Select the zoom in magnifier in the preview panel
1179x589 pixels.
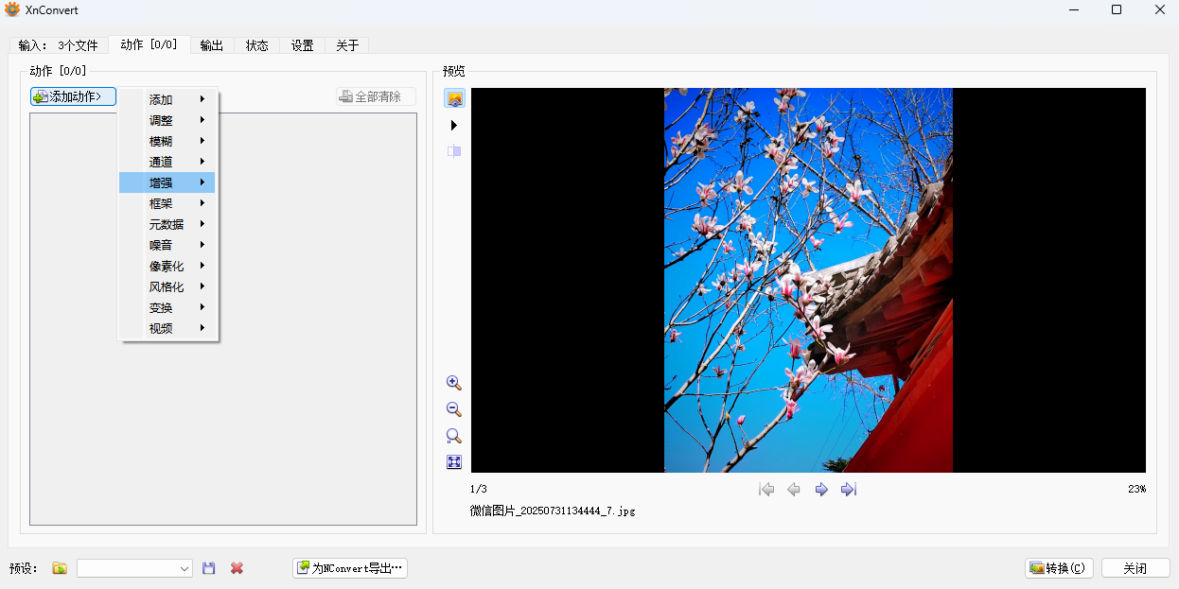[x=453, y=383]
